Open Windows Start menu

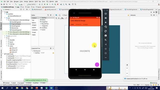2,88
